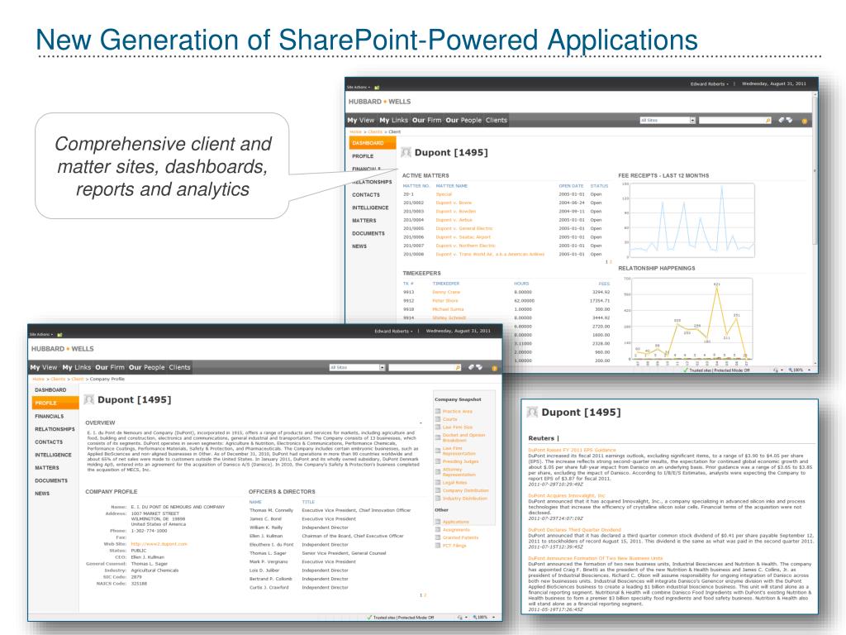Click the list icon beside PCT Filings
Viewport: 846px width, 635px height.
[x=438, y=546]
